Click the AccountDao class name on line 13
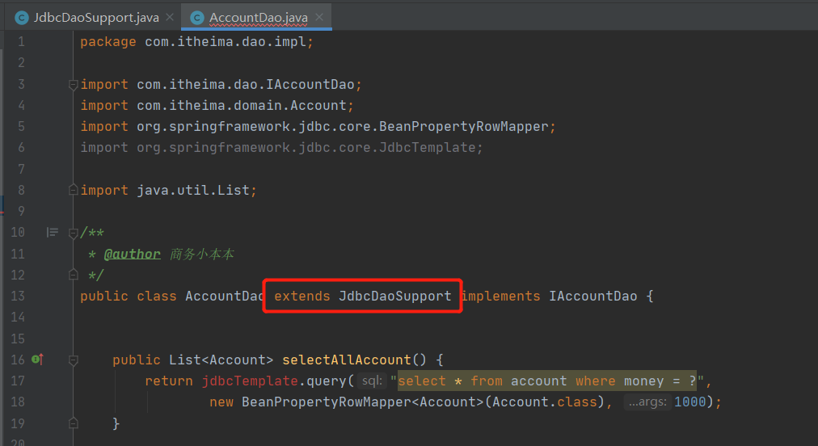818x446 pixels. pyautogui.click(x=223, y=297)
